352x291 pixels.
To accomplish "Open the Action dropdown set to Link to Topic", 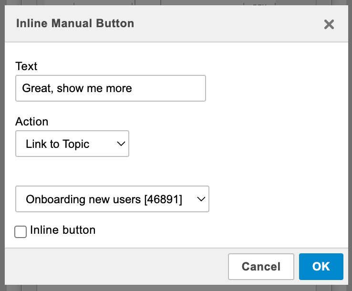I will coord(72,144).
